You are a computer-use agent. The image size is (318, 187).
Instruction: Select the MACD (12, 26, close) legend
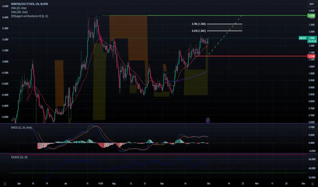tap(21, 128)
